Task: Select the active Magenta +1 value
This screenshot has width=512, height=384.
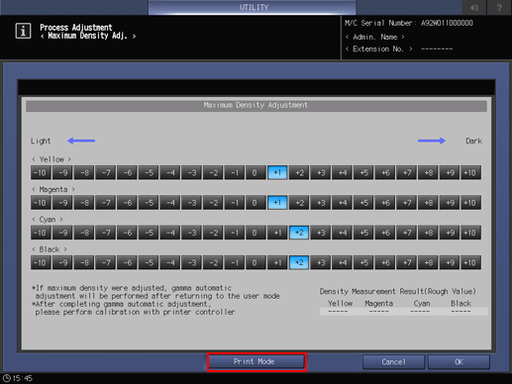Action: [277, 203]
